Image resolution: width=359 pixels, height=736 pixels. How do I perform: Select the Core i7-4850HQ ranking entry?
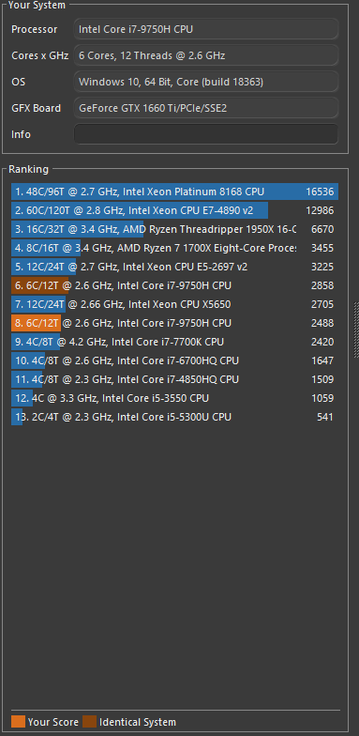[174, 379]
